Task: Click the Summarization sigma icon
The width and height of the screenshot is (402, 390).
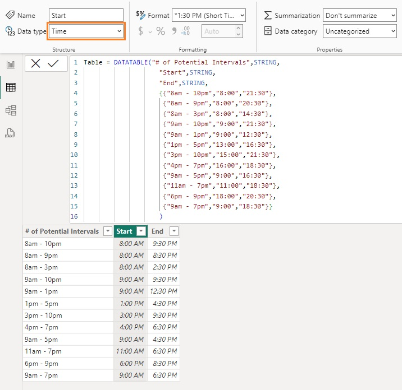Action: click(268, 15)
